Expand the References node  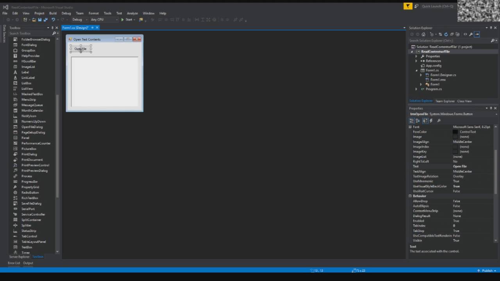(x=416, y=61)
